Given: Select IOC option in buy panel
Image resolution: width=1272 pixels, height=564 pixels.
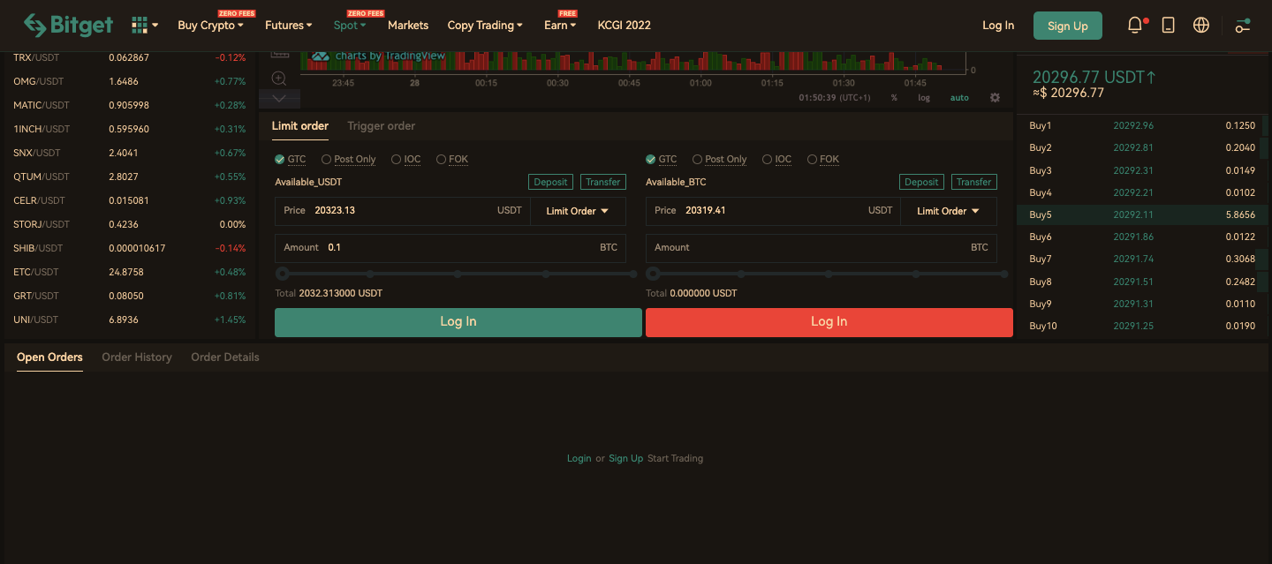Looking at the screenshot, I should 405,160.
